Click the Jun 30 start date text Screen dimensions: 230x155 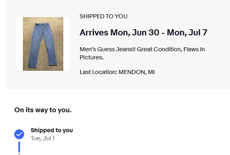click(145, 33)
